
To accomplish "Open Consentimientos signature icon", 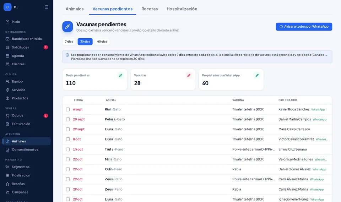I will [x=7, y=149].
